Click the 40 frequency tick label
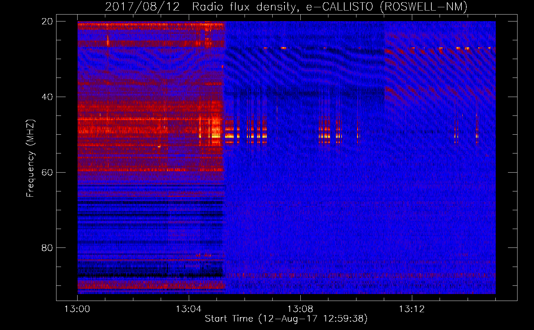This screenshot has height=330, width=534. coord(47,97)
